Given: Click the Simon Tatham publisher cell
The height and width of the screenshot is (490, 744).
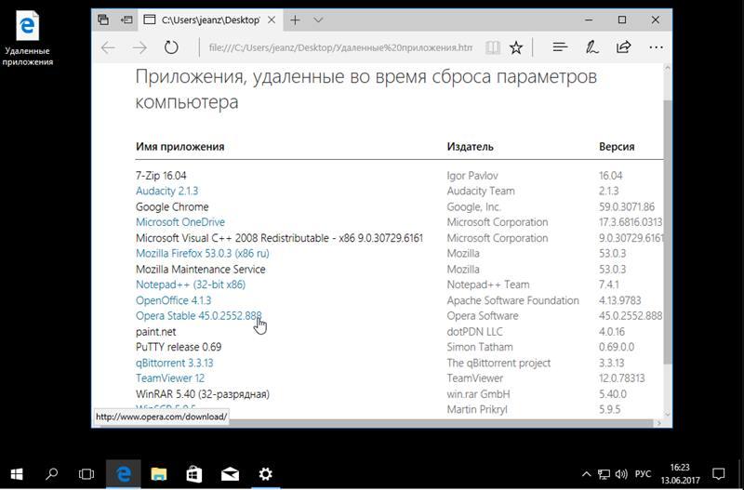Looking at the screenshot, I should click(x=480, y=347).
